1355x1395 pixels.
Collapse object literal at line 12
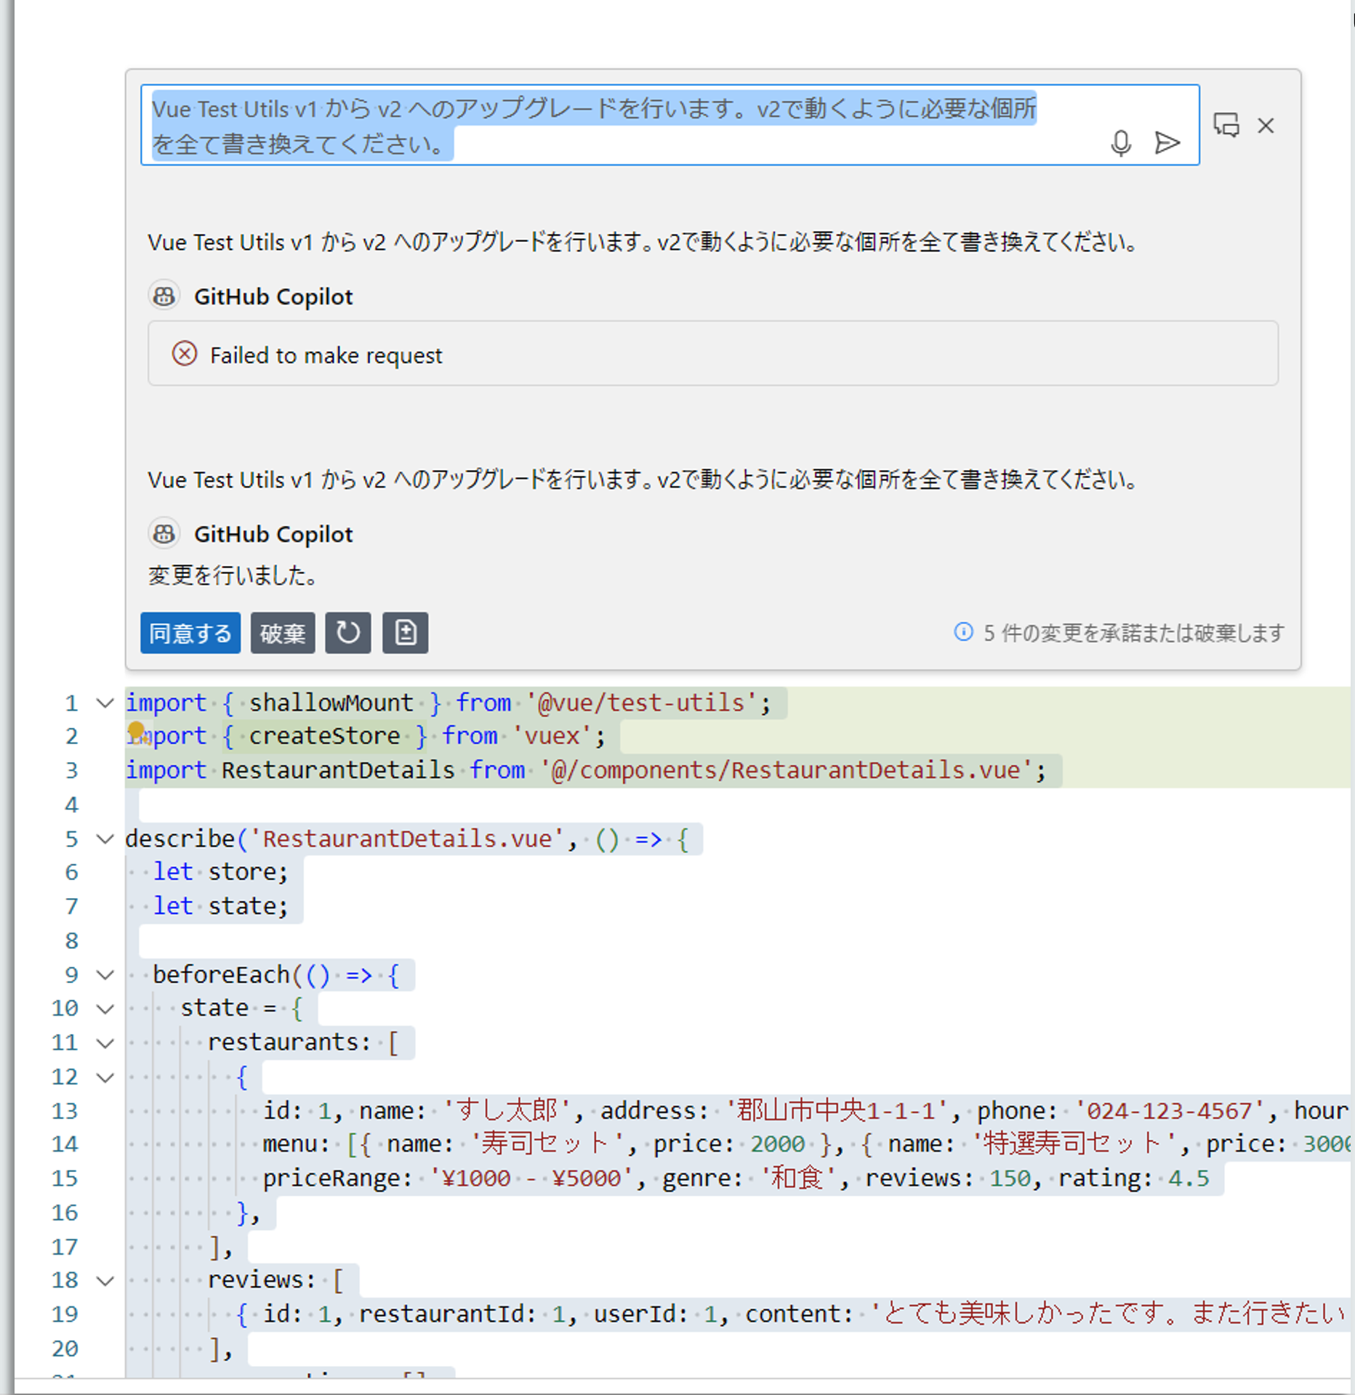click(x=105, y=1077)
